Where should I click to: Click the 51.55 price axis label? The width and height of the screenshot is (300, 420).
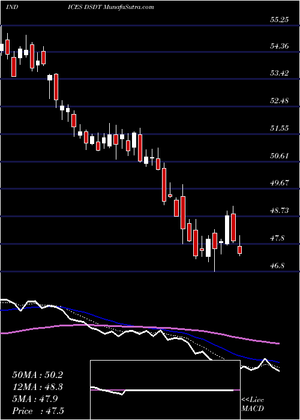(x=280, y=128)
